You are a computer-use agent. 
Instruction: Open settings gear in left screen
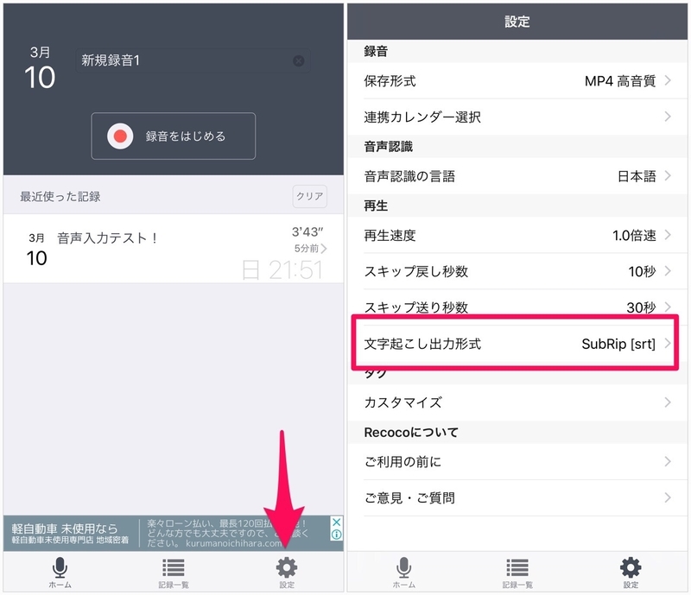click(x=287, y=567)
